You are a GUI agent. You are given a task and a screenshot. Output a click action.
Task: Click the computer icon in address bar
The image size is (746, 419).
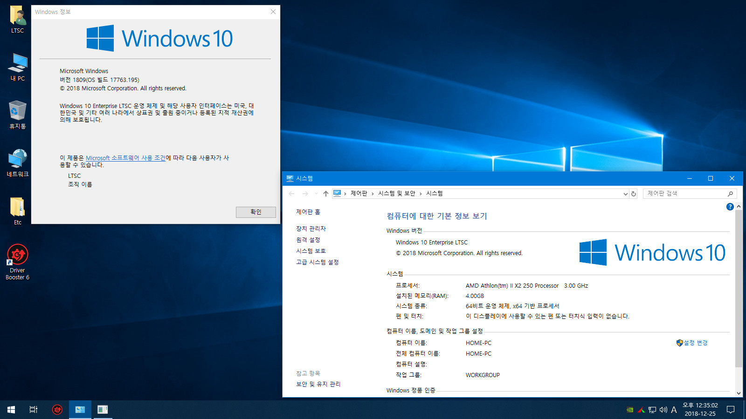(337, 193)
